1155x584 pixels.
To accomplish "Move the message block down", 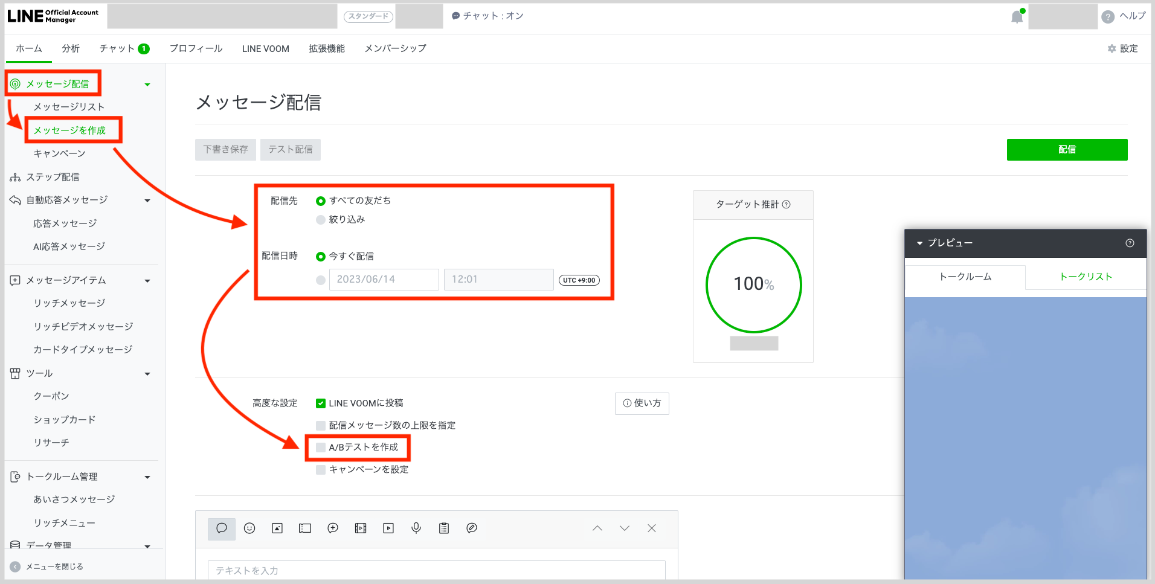I will pyautogui.click(x=625, y=528).
